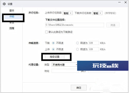The width and height of the screenshot is (129, 93).
Task: Minimize the 设置 window
Action: click(x=119, y=2)
